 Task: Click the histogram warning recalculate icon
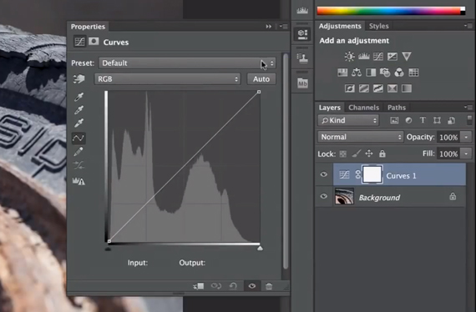click(x=78, y=181)
